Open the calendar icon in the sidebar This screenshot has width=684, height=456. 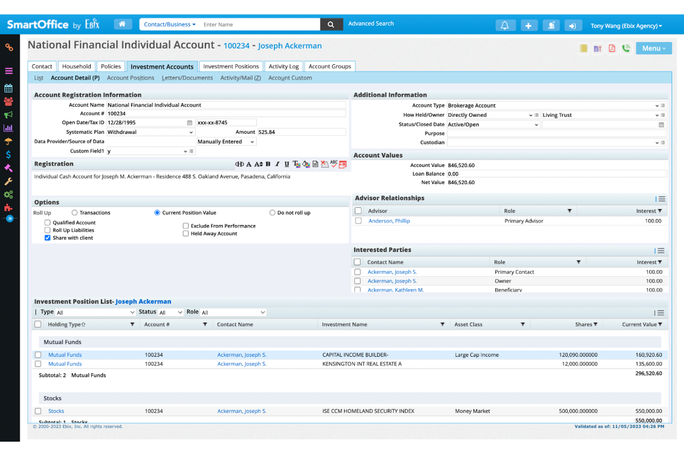coord(8,88)
